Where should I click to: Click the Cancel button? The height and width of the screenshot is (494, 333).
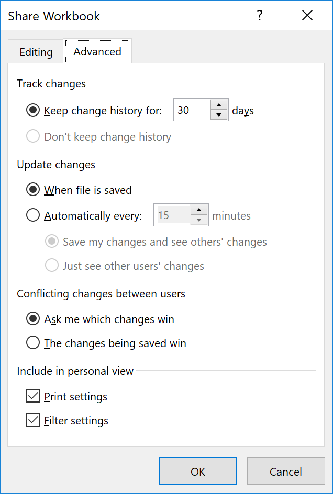point(286,472)
